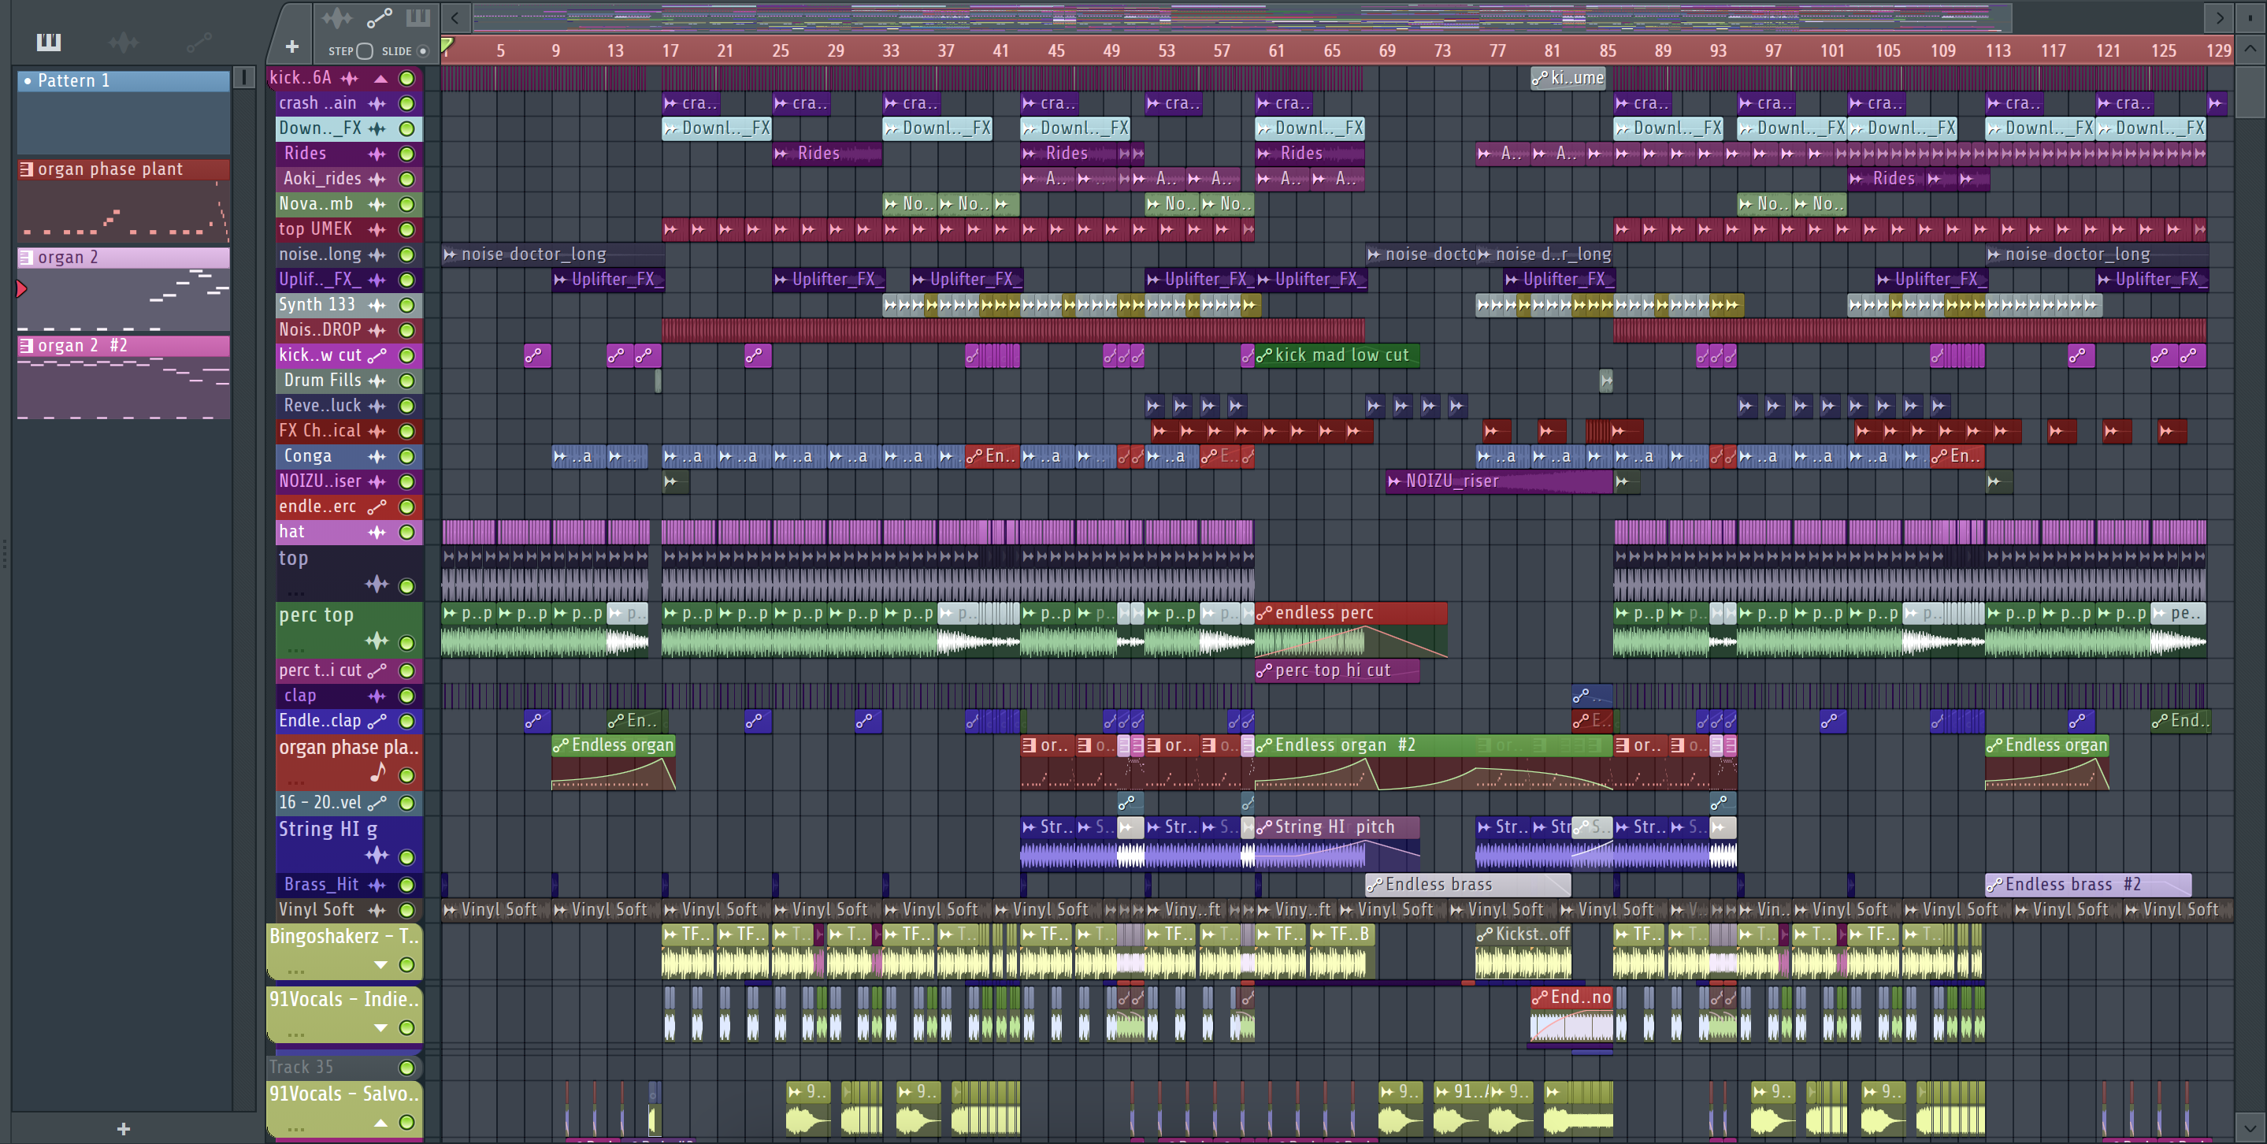
Task: Click the waveform icon on the kick..6A track
Action: (350, 78)
